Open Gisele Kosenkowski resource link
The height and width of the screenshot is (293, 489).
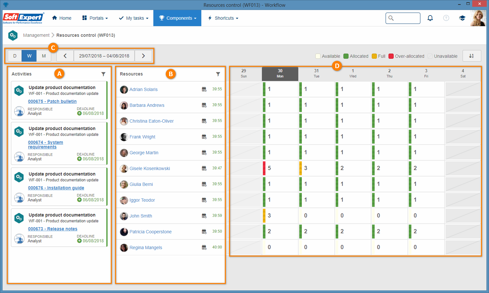149,168
